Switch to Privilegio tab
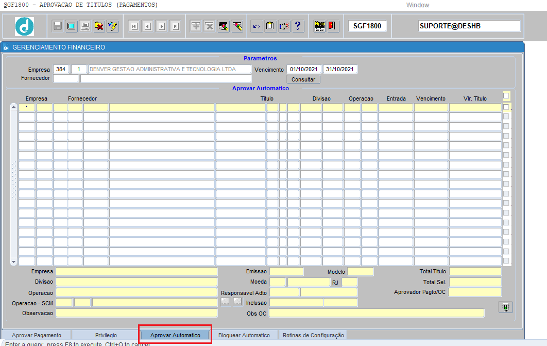 coord(106,335)
